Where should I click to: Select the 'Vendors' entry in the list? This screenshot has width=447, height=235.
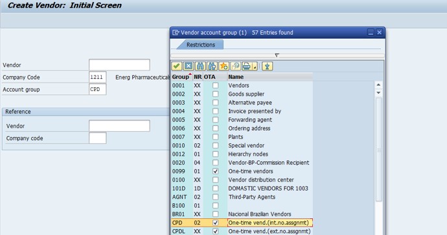(x=242, y=85)
